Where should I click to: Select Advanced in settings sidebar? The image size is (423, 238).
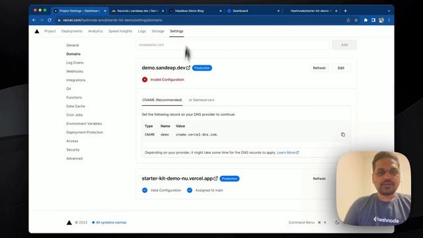(x=75, y=159)
